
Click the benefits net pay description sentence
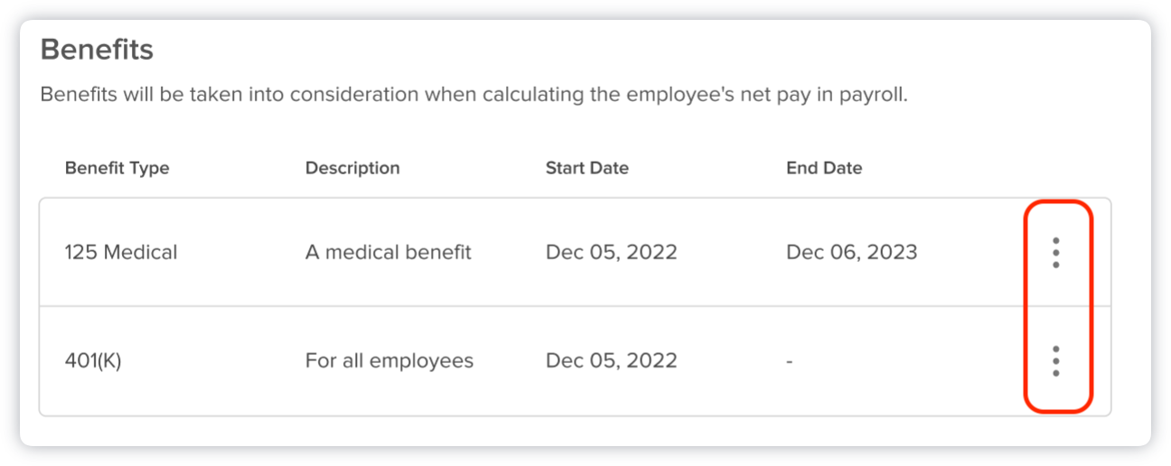(473, 95)
